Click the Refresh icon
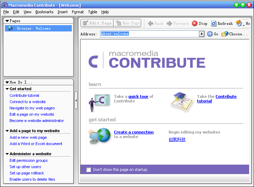 coord(214,24)
